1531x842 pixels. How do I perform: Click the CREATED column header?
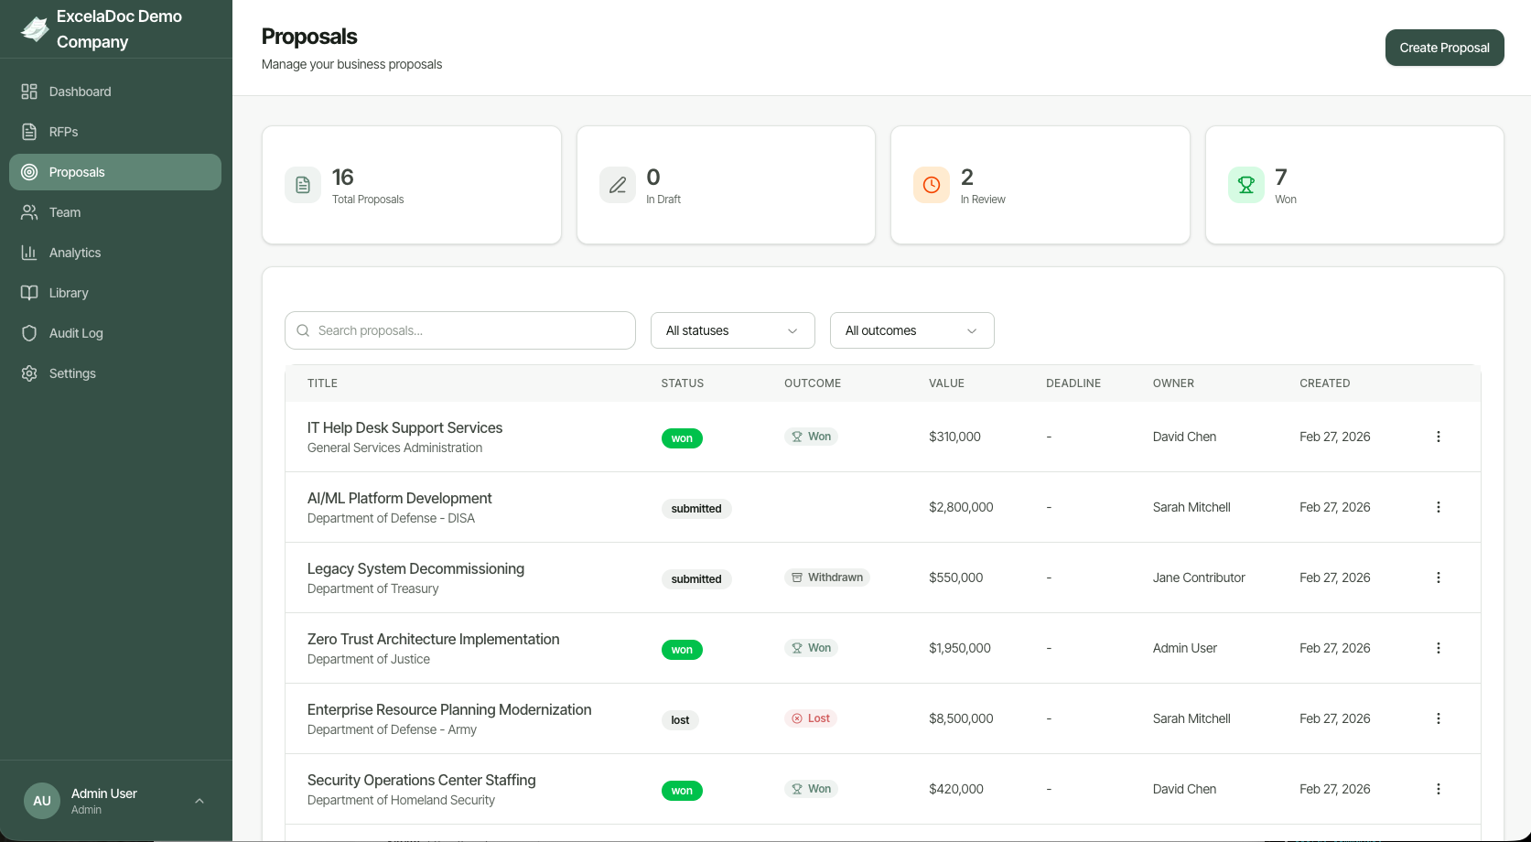(x=1324, y=383)
